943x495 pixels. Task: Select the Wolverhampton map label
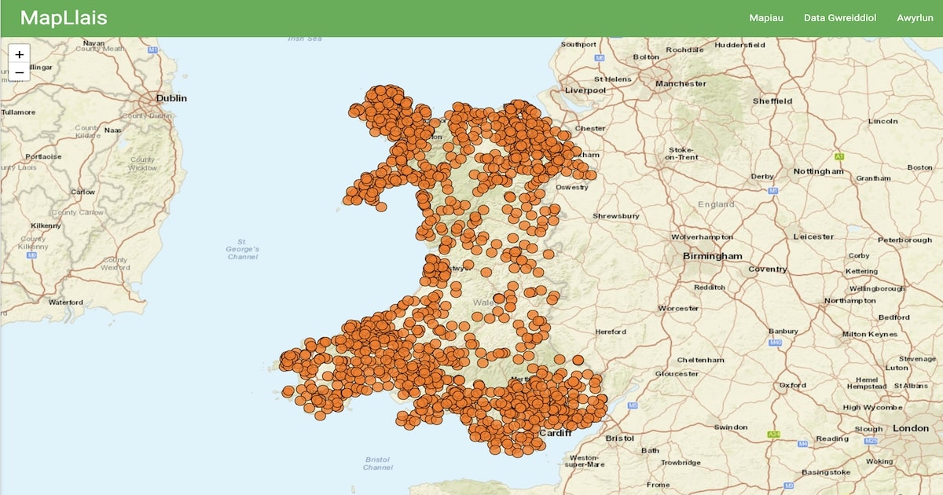(x=702, y=236)
